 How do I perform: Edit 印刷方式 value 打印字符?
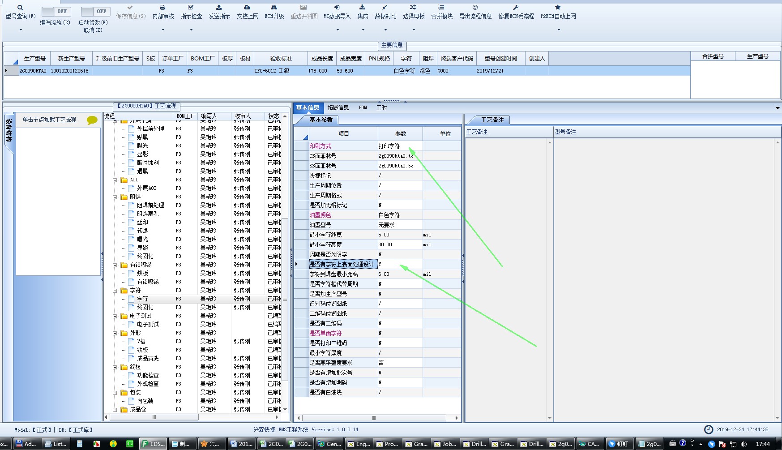pyautogui.click(x=400, y=146)
